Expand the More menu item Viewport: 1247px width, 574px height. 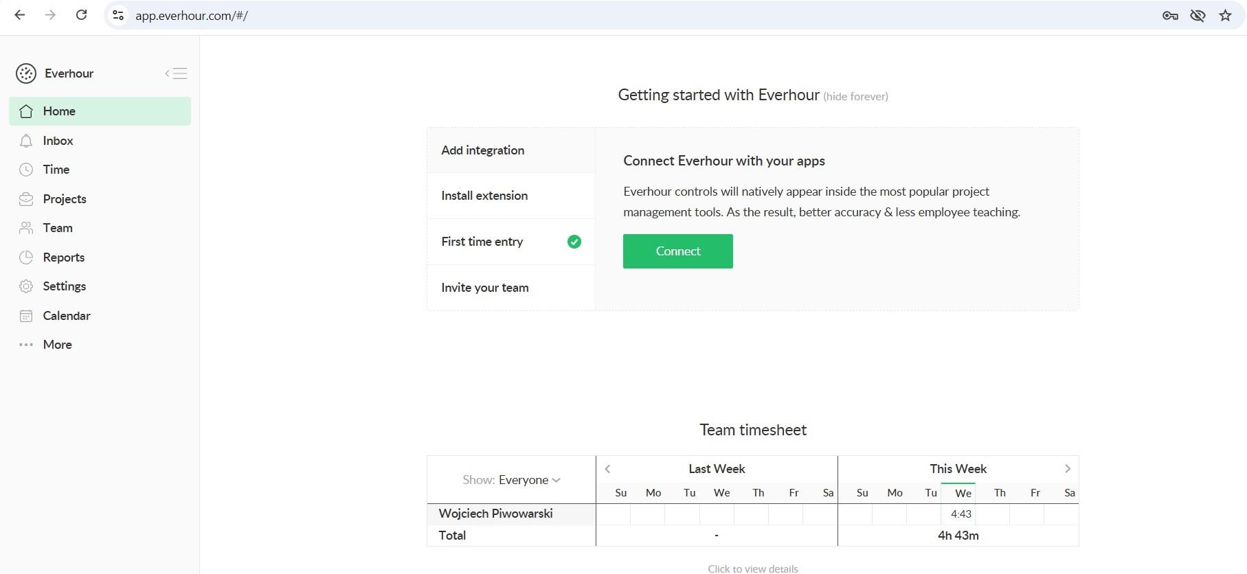[x=100, y=345]
